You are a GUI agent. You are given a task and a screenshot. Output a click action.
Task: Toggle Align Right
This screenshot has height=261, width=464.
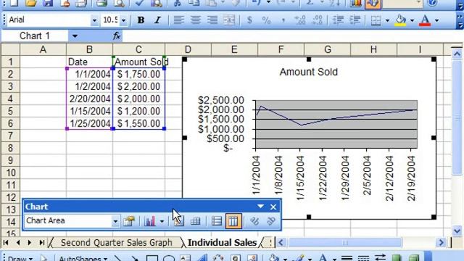(212, 20)
